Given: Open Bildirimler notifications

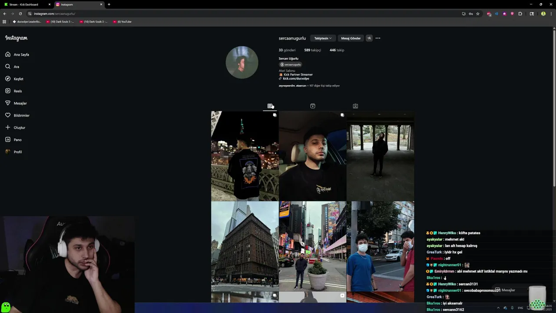Looking at the screenshot, I should pyautogui.click(x=17, y=116).
